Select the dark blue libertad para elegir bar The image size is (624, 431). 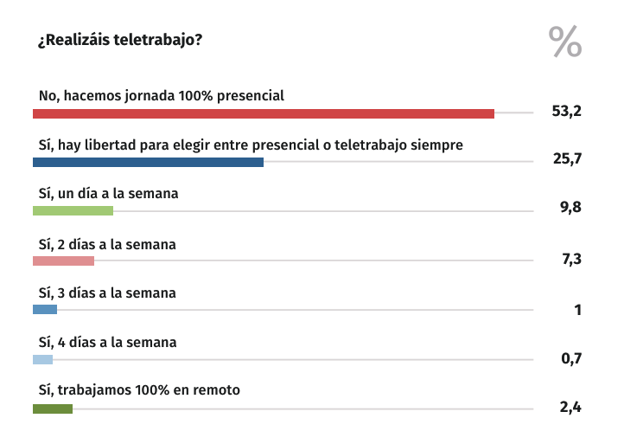point(148,162)
